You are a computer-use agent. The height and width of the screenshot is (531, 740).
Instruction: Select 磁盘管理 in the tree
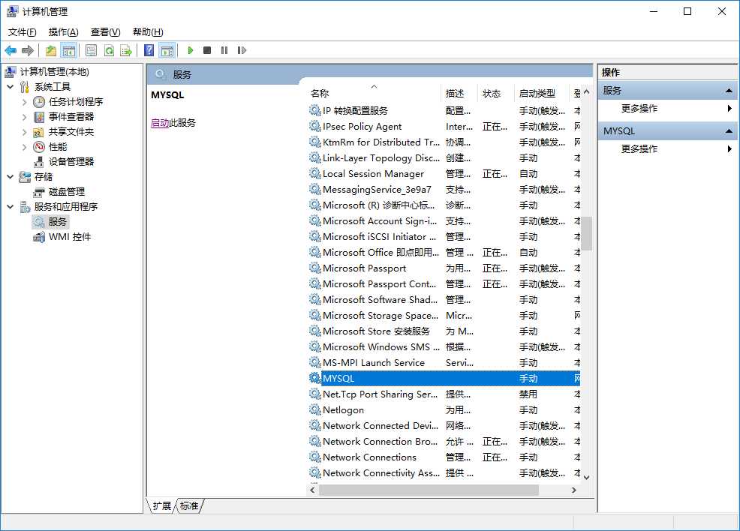coord(67,192)
